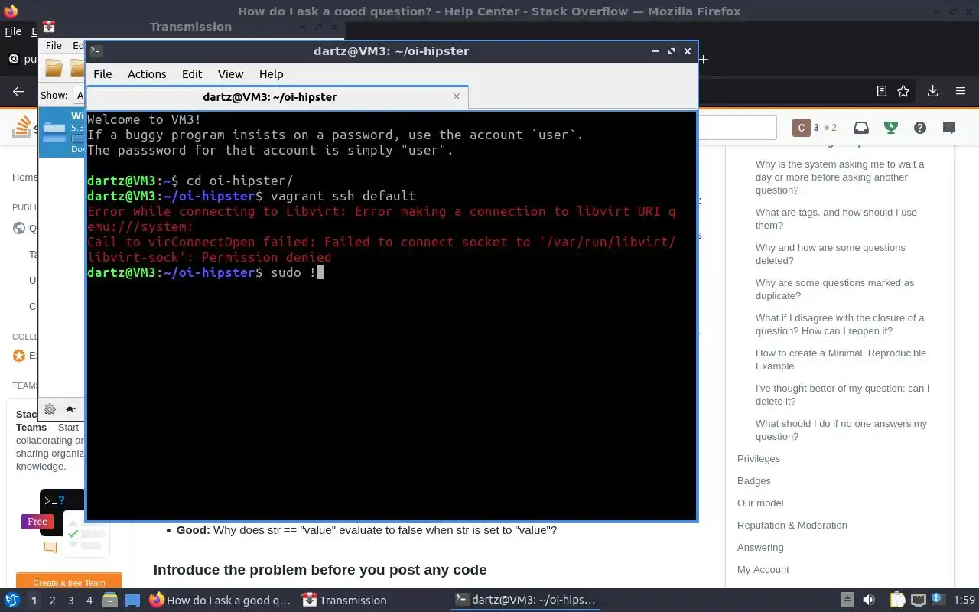Open terminal Actions menu

(147, 74)
